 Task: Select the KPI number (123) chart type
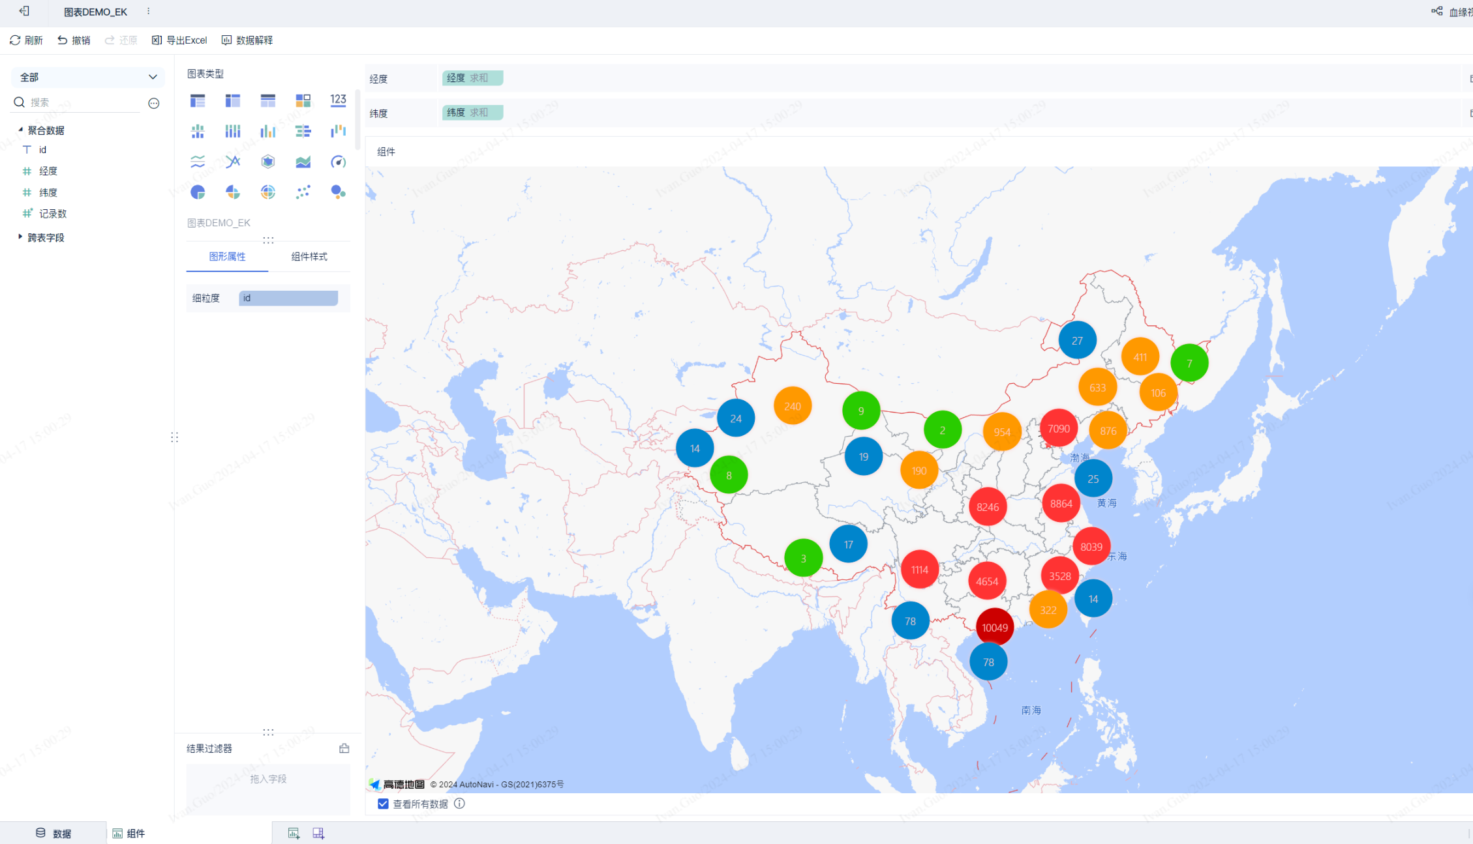pos(338,100)
